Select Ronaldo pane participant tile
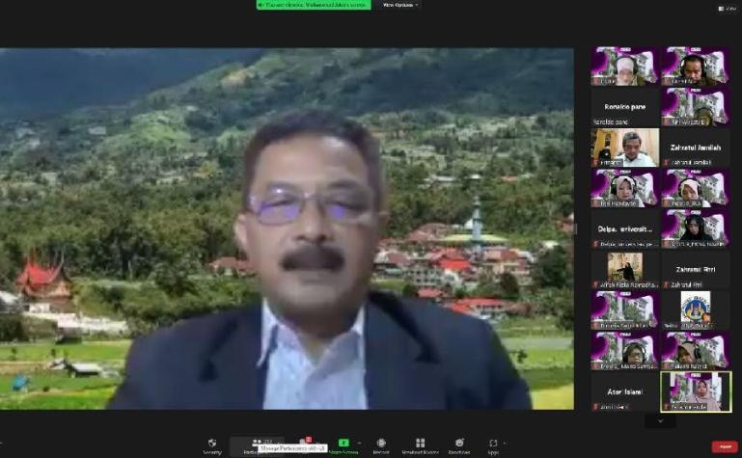The width and height of the screenshot is (742, 458). (x=624, y=108)
